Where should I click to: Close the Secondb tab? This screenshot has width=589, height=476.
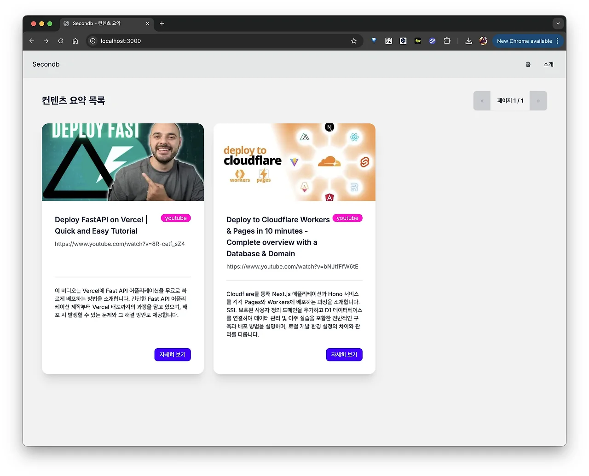pos(147,23)
